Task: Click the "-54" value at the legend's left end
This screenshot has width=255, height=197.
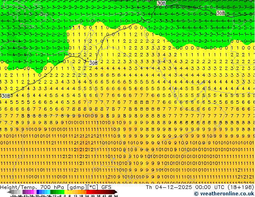Action: pyautogui.click(x=13, y=196)
